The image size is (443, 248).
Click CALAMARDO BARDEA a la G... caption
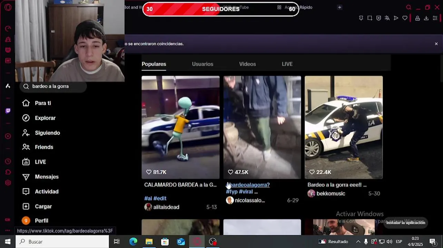click(180, 185)
